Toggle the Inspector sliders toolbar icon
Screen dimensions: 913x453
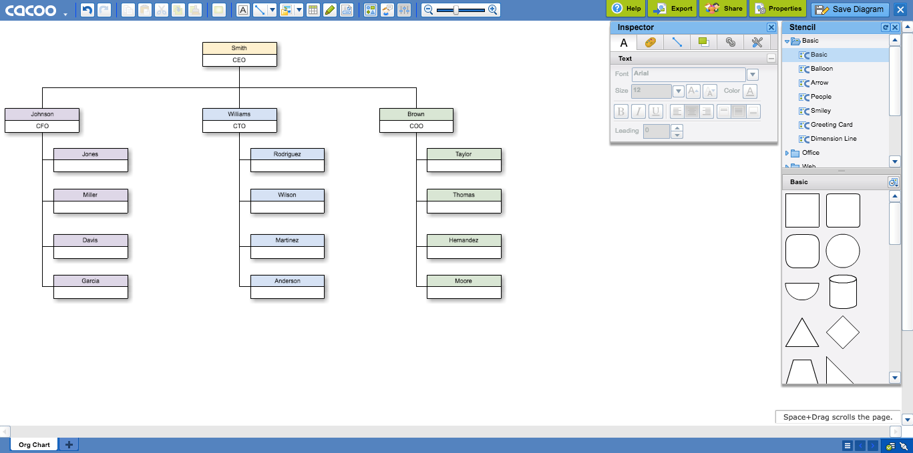(404, 10)
